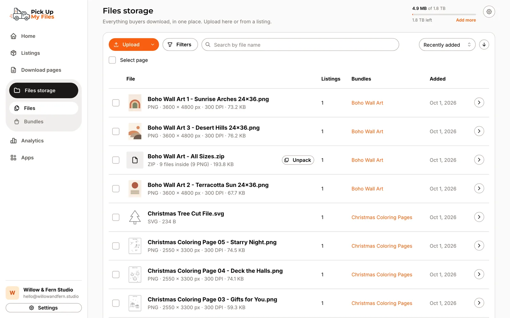Click the zip file document icon

135,160
